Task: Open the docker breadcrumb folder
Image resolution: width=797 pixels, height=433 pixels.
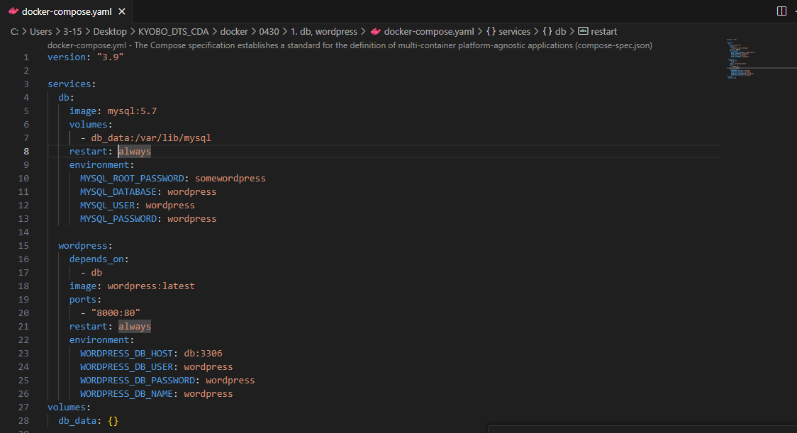Action: [x=234, y=31]
